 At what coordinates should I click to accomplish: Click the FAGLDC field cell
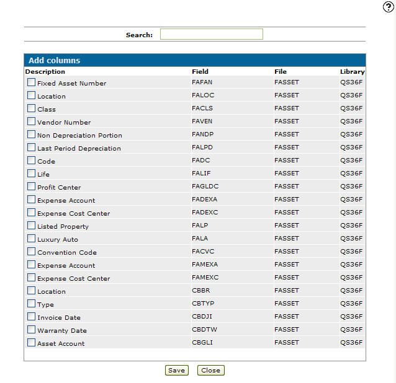(x=205, y=187)
